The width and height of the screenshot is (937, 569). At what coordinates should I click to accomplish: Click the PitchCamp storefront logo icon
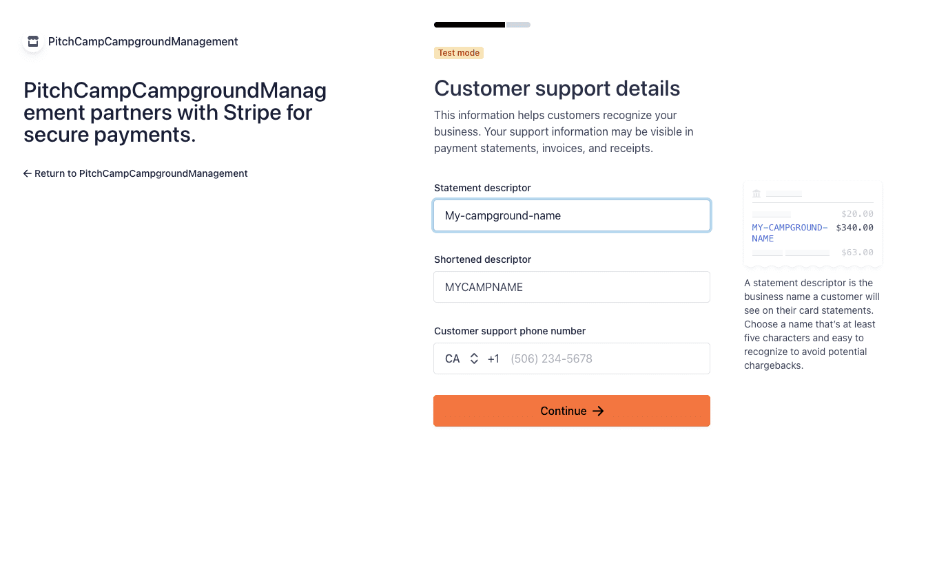(33, 42)
